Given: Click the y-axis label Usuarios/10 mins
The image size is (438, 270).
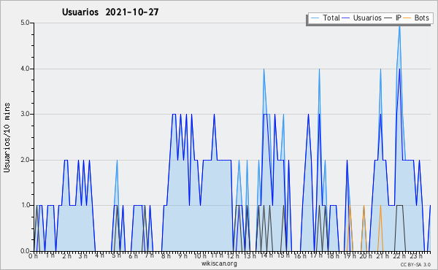Looking at the screenshot, I should pos(7,137).
